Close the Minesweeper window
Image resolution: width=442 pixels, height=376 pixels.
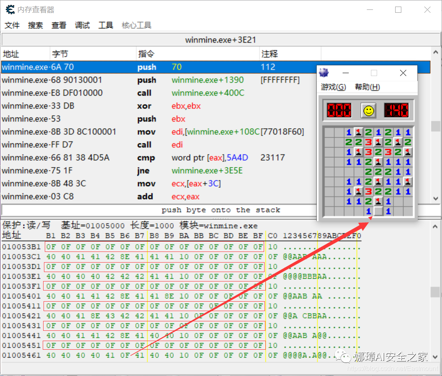click(403, 73)
